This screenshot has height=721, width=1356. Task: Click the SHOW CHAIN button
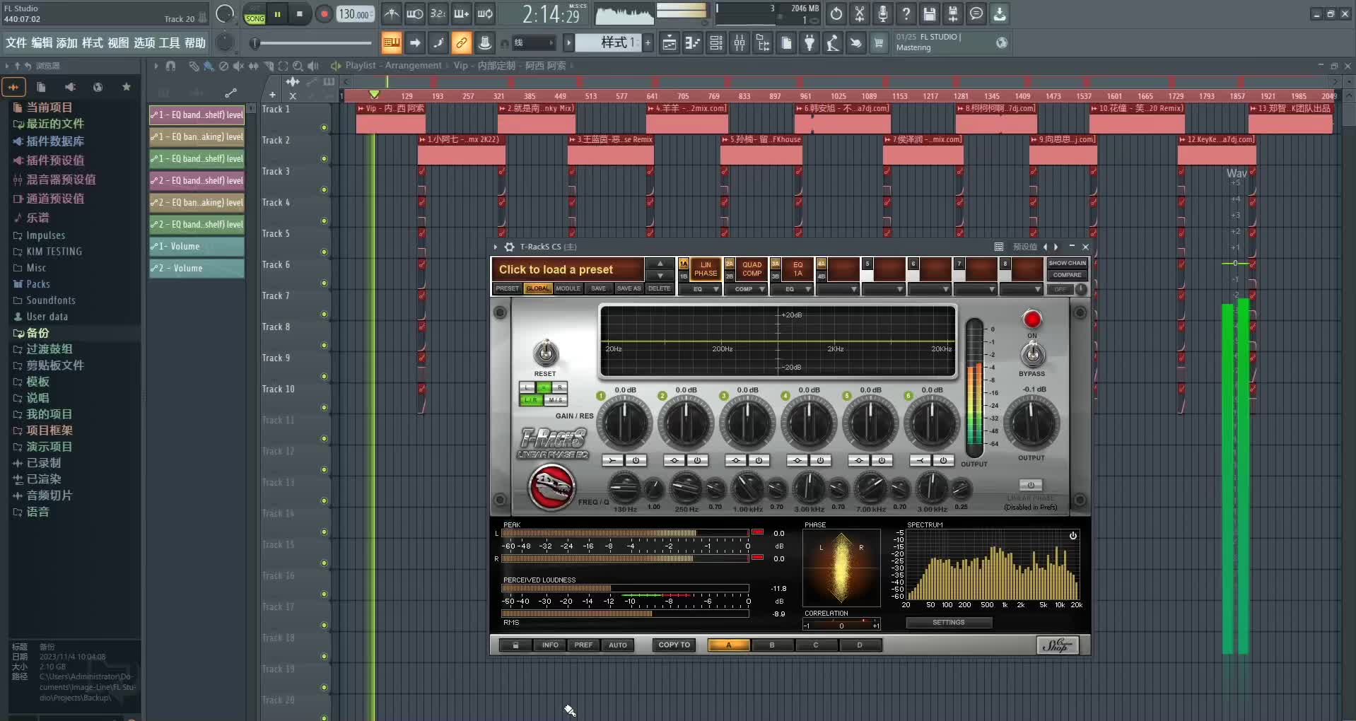(1067, 263)
